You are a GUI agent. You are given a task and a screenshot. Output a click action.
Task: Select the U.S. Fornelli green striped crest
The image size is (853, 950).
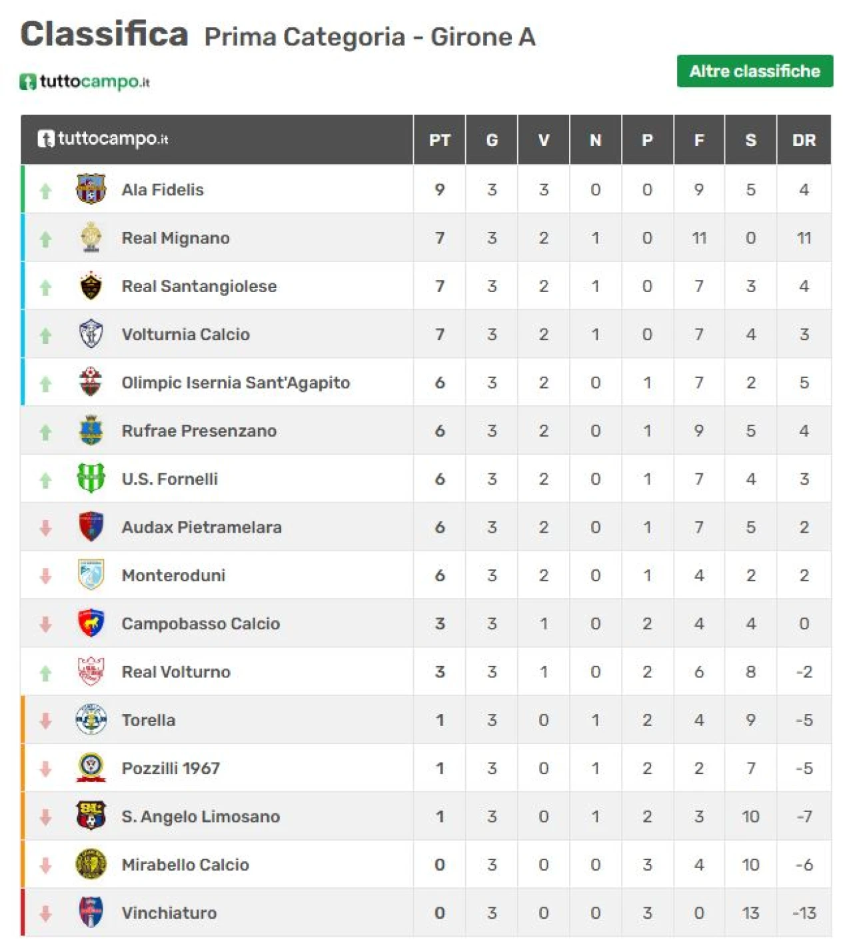[x=91, y=479]
